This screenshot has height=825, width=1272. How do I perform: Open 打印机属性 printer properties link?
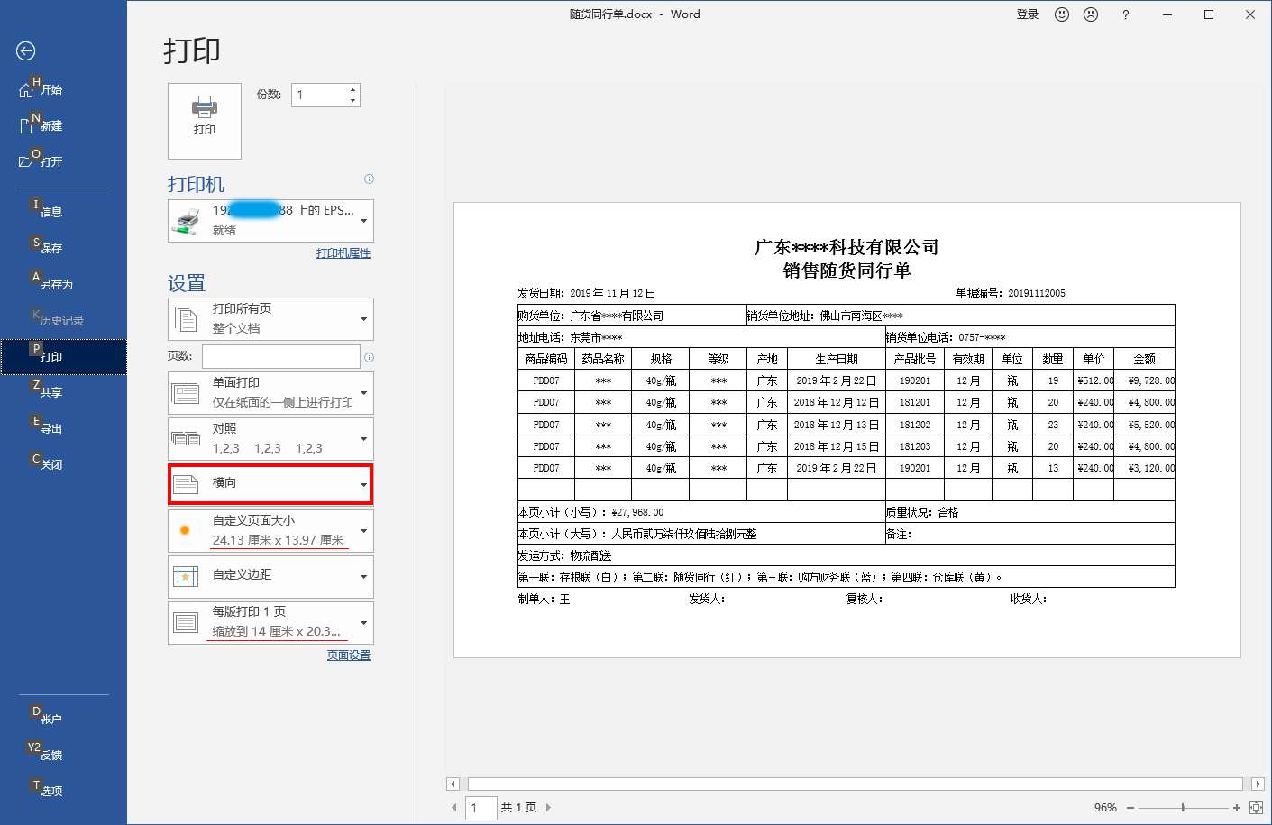coord(343,253)
